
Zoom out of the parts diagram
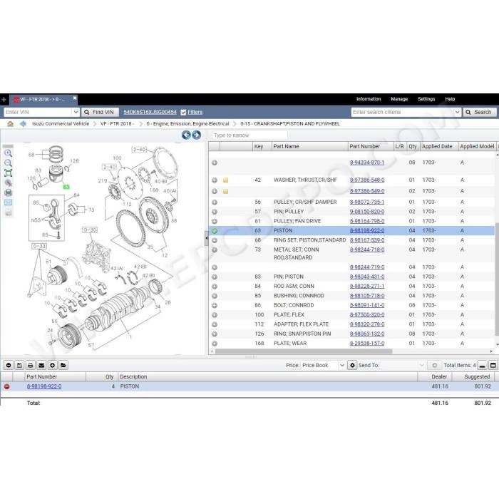click(9, 163)
